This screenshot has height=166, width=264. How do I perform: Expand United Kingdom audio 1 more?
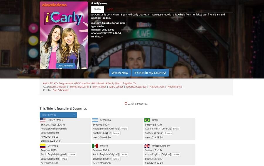(176, 155)
